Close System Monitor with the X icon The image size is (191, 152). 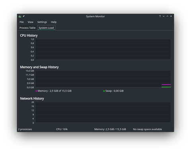tap(171, 16)
